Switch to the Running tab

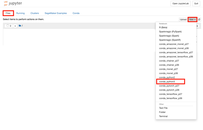point(20,13)
